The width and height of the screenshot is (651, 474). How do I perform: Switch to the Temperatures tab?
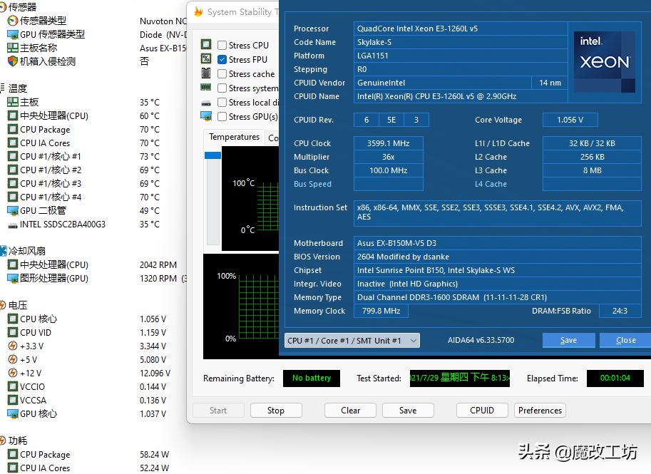(234, 137)
